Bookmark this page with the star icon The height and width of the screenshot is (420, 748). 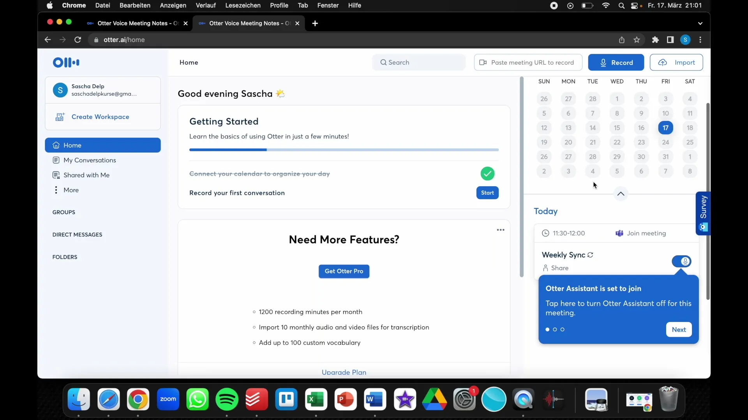(x=637, y=40)
